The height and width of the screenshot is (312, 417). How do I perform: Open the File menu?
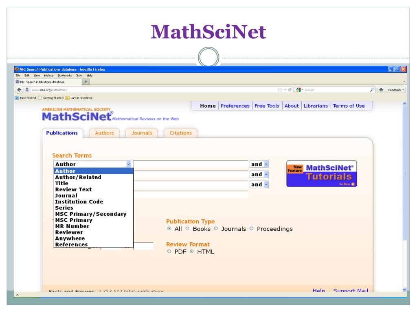pyautogui.click(x=18, y=75)
